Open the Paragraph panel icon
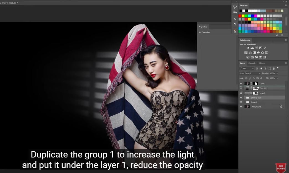This screenshot has width=289, height=173. pos(235,24)
